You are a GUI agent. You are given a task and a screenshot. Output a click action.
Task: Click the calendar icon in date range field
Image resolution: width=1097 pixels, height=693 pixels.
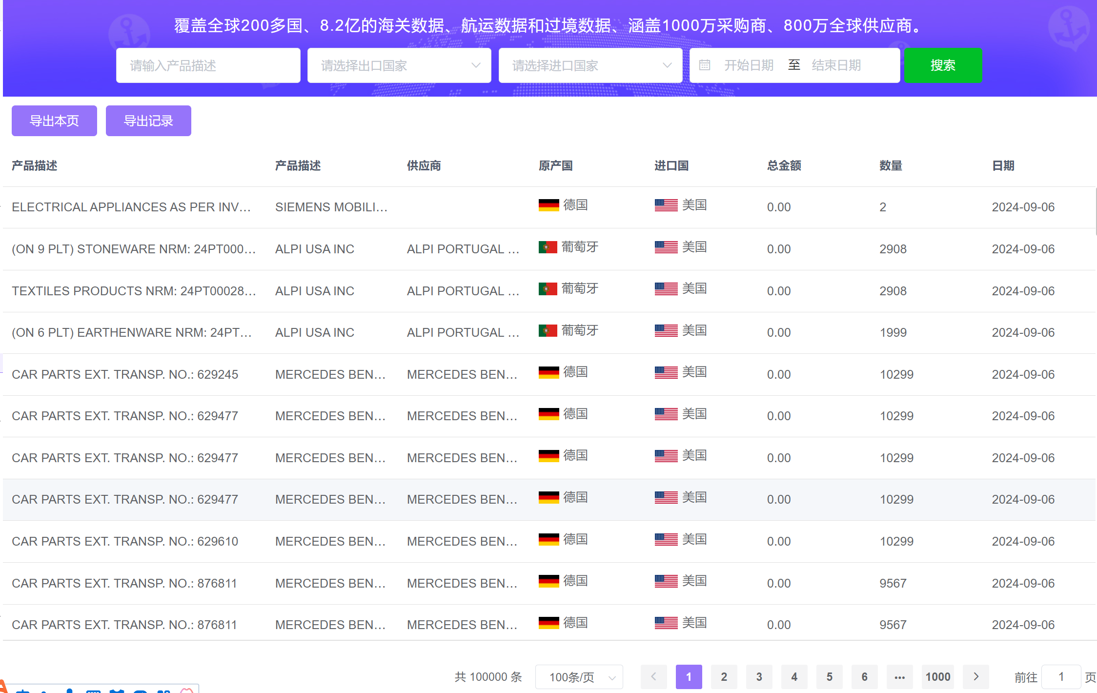[x=704, y=65]
